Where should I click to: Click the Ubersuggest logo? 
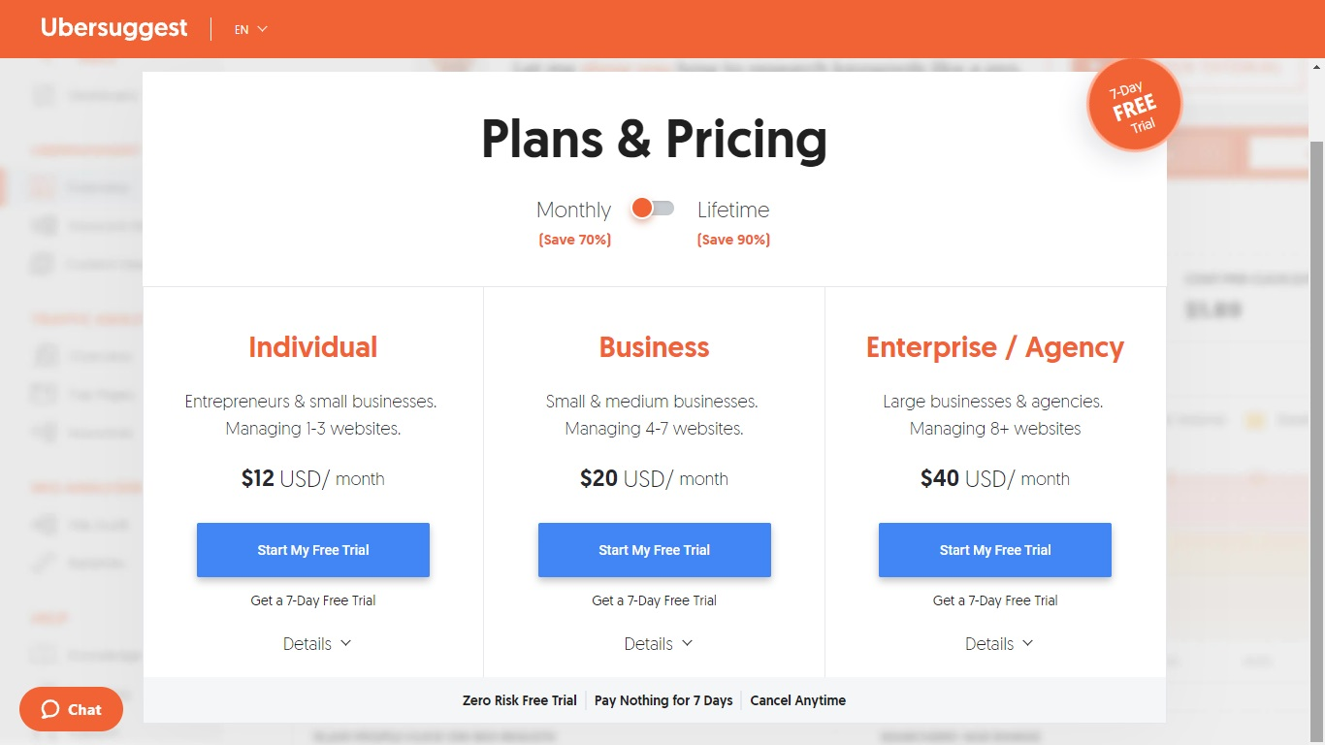(x=113, y=28)
